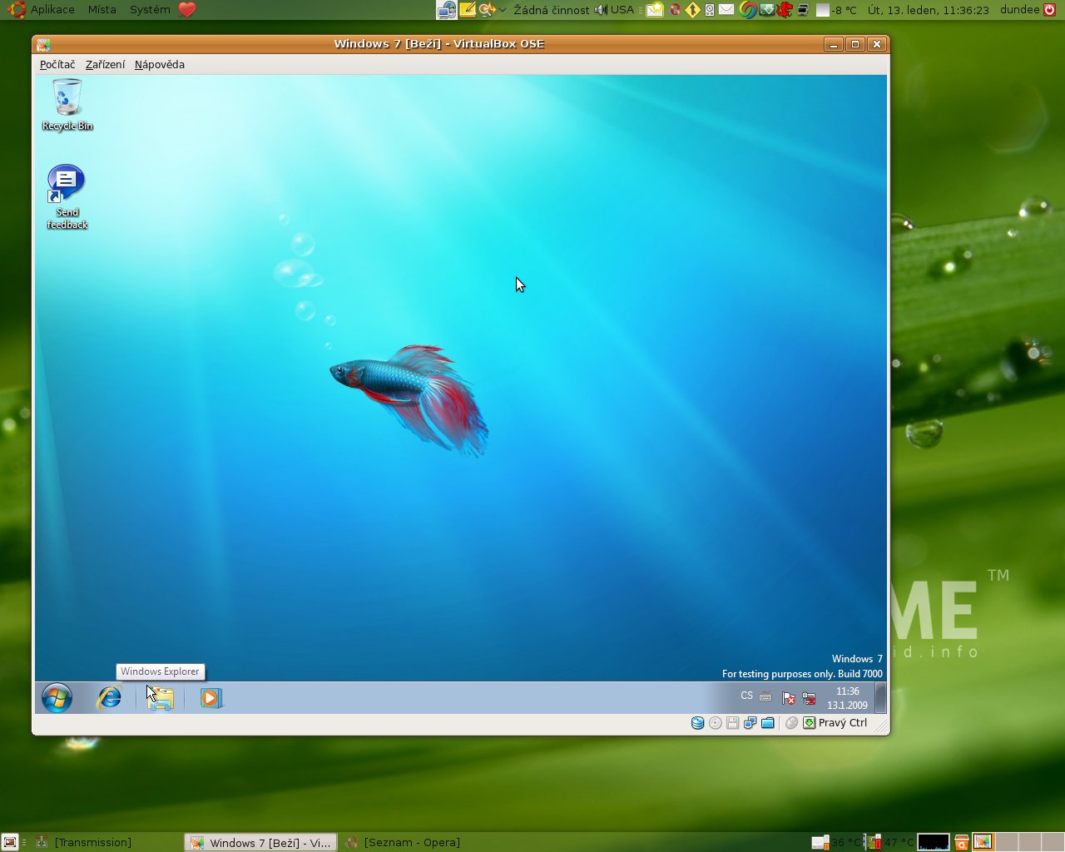The height and width of the screenshot is (852, 1065).
Task: Open the Počítač menu in VirtualBox
Action: 57,65
